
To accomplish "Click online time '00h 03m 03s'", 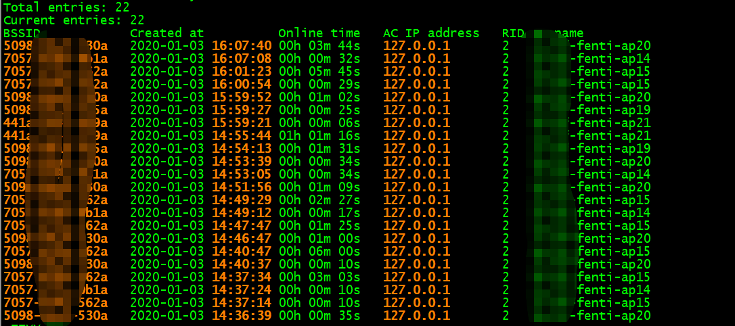I will click(x=319, y=277).
